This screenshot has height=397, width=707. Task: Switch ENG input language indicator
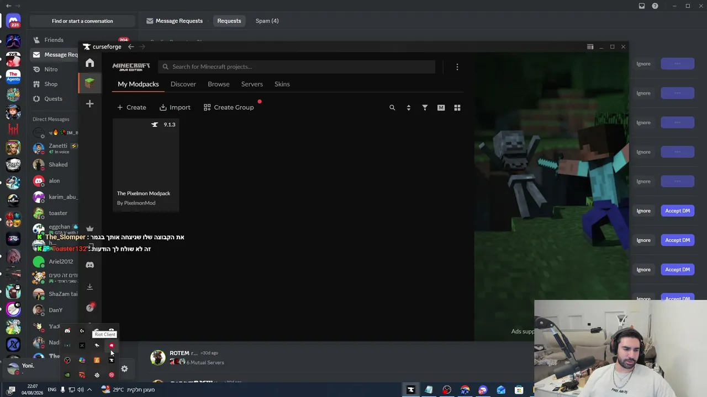tap(52, 390)
